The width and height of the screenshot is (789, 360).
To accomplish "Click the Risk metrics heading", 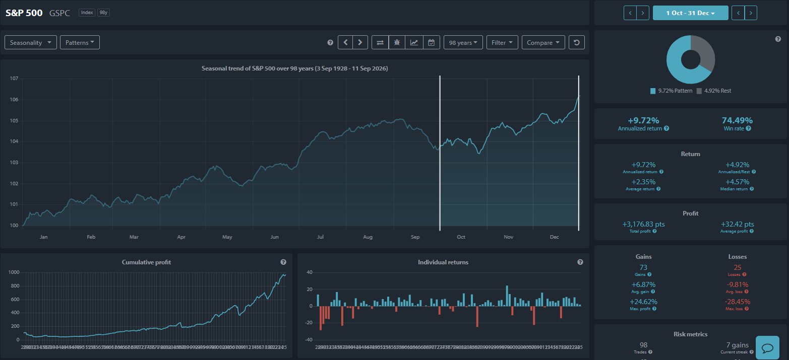I will click(x=690, y=334).
